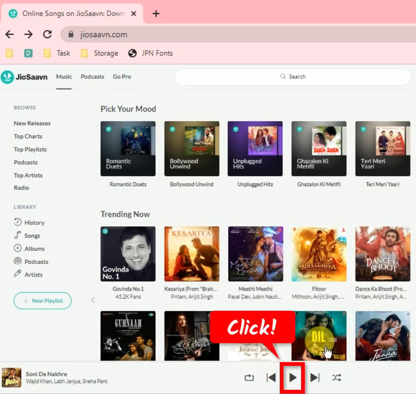
Task: Open the Go Pro menu item
Action: point(122,76)
